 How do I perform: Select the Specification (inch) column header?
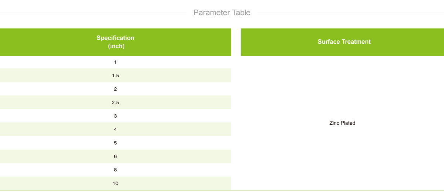click(x=115, y=42)
